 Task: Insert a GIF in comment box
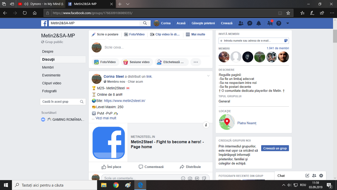coord(197,178)
